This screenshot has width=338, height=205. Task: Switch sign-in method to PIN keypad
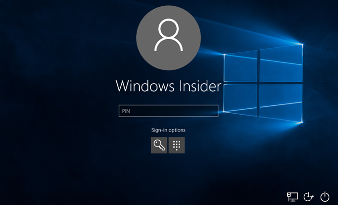(177, 145)
